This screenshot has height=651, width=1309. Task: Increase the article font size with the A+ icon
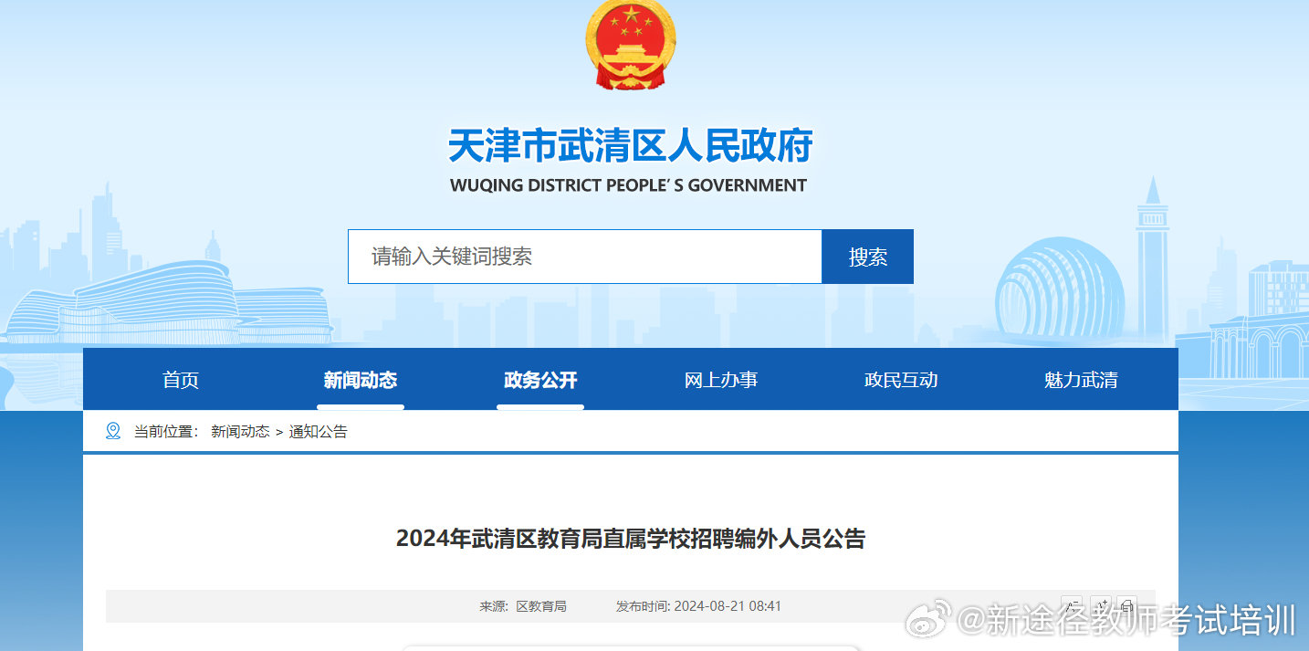coord(1101,605)
